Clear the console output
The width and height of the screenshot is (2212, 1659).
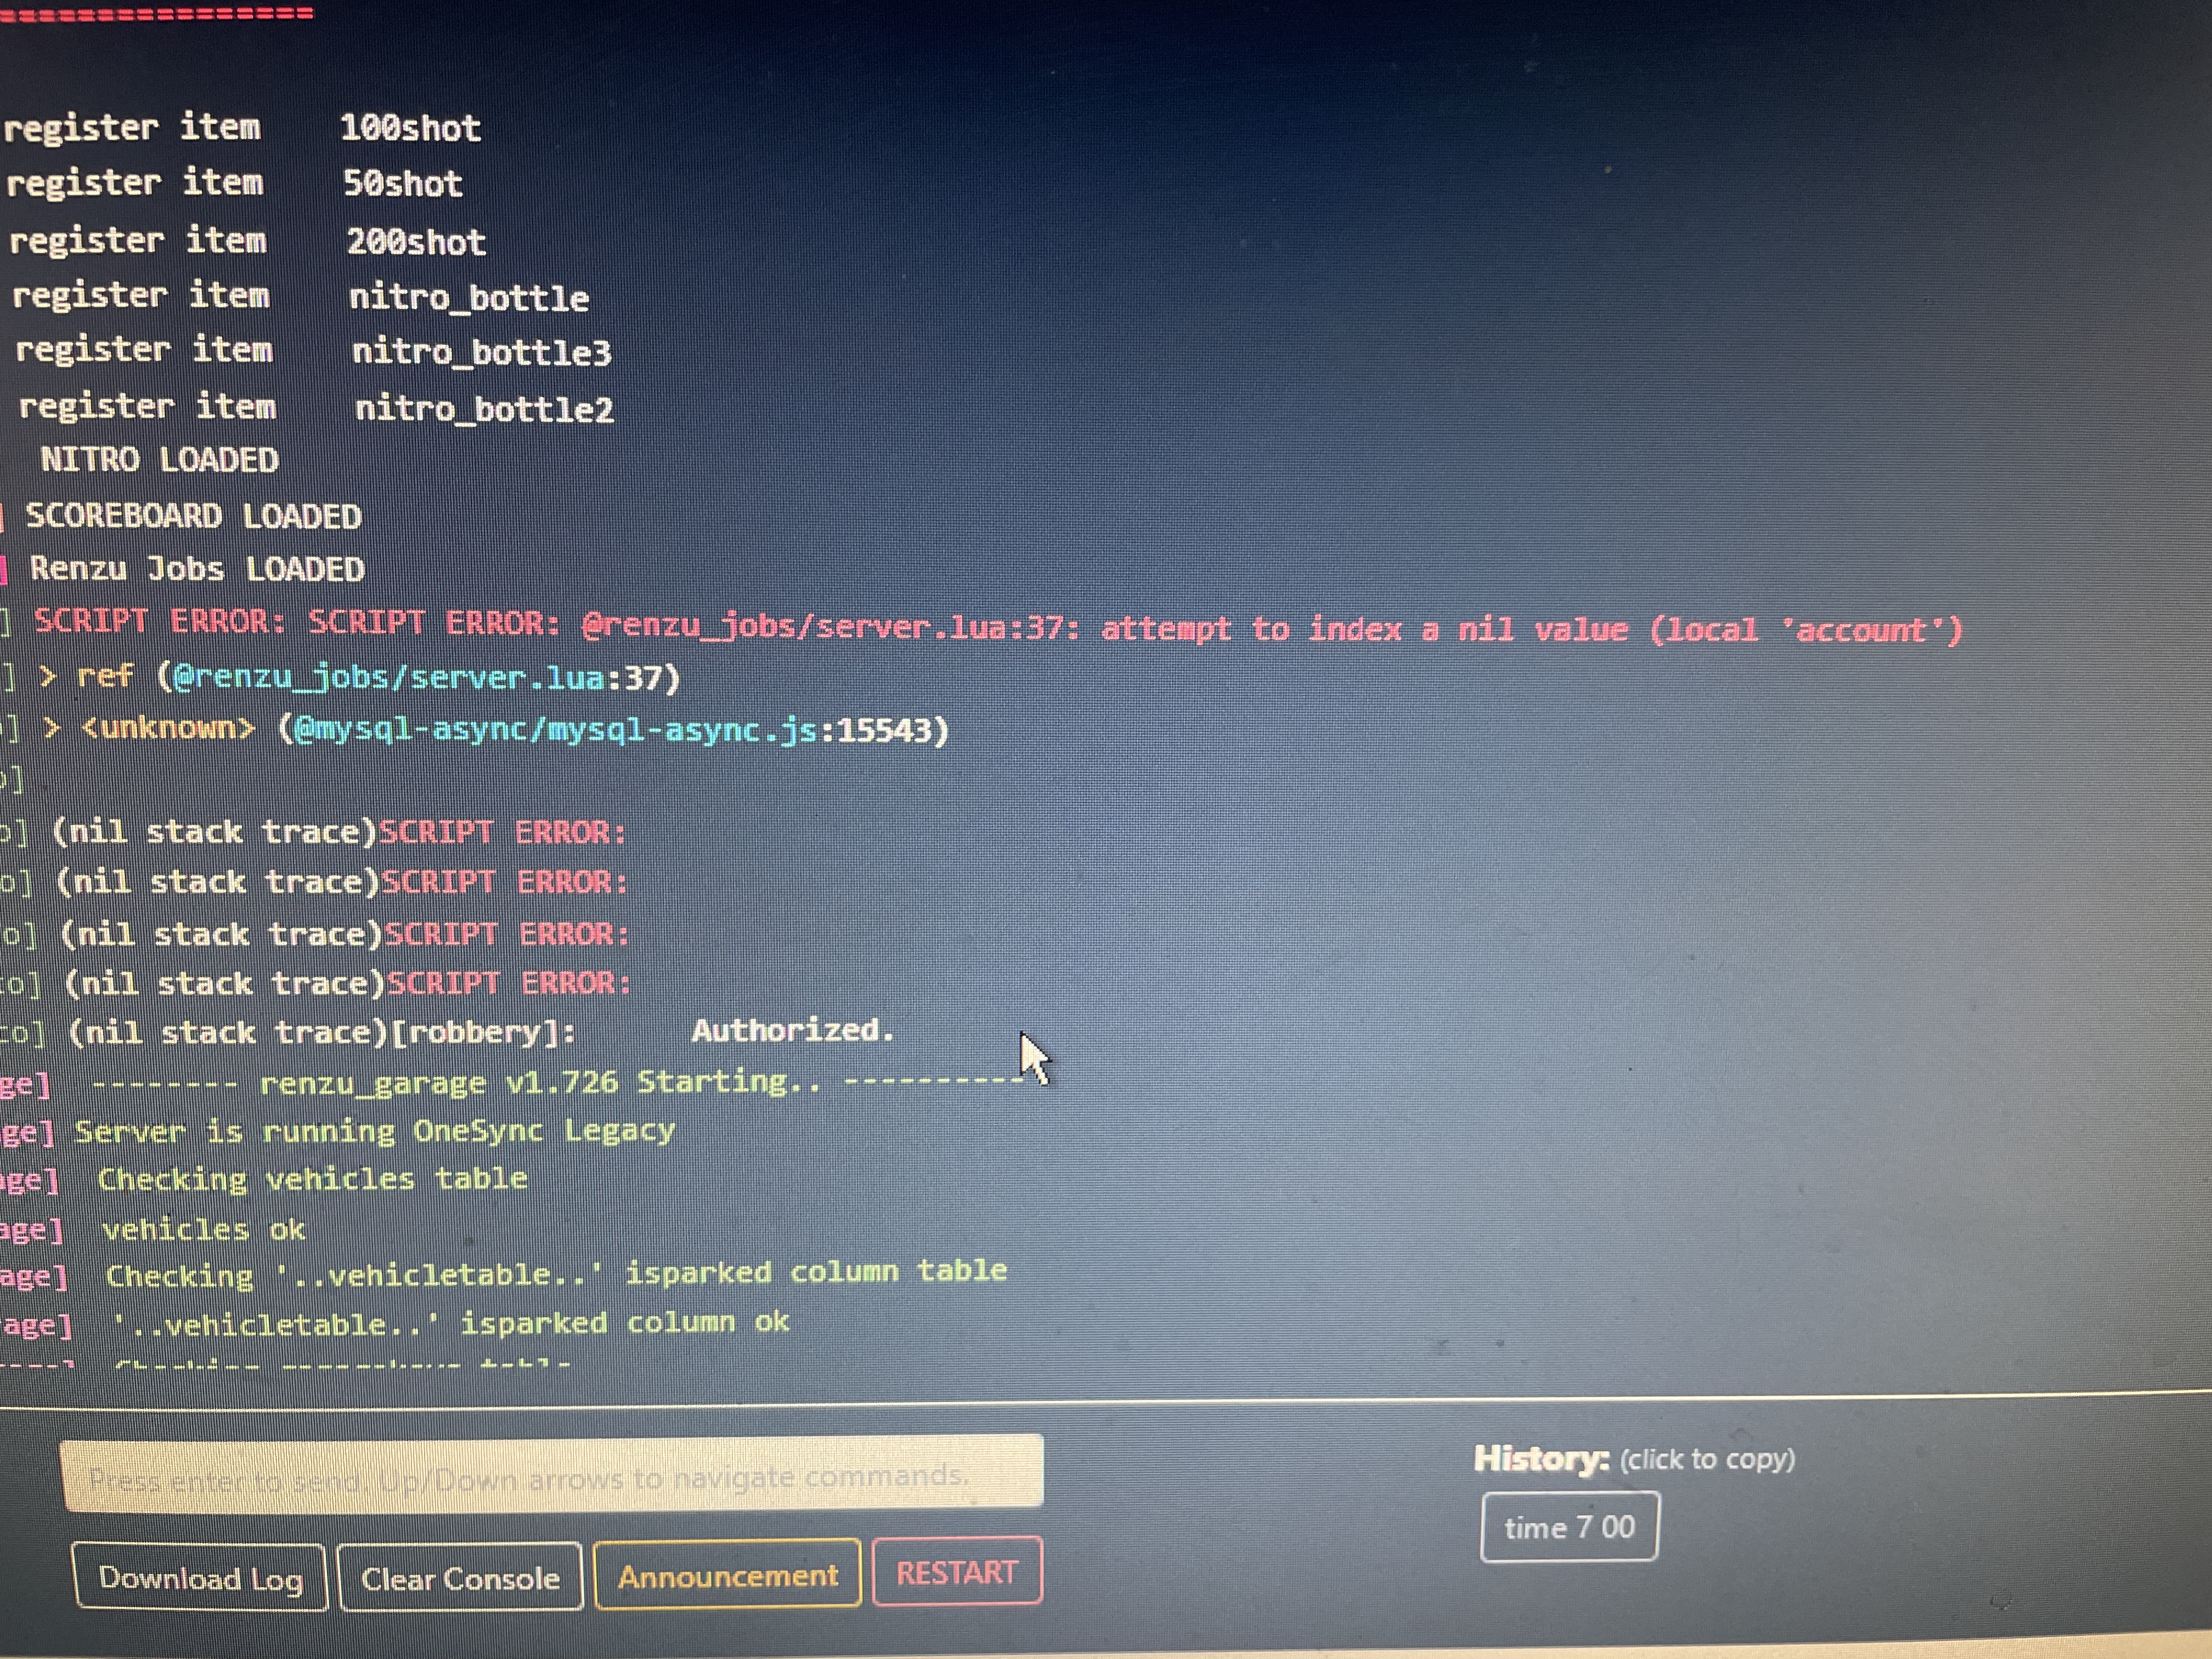460,1578
